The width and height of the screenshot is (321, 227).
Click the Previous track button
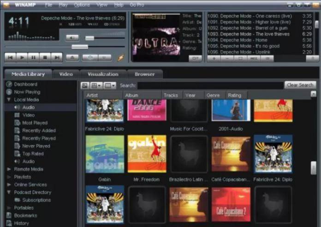point(10,58)
